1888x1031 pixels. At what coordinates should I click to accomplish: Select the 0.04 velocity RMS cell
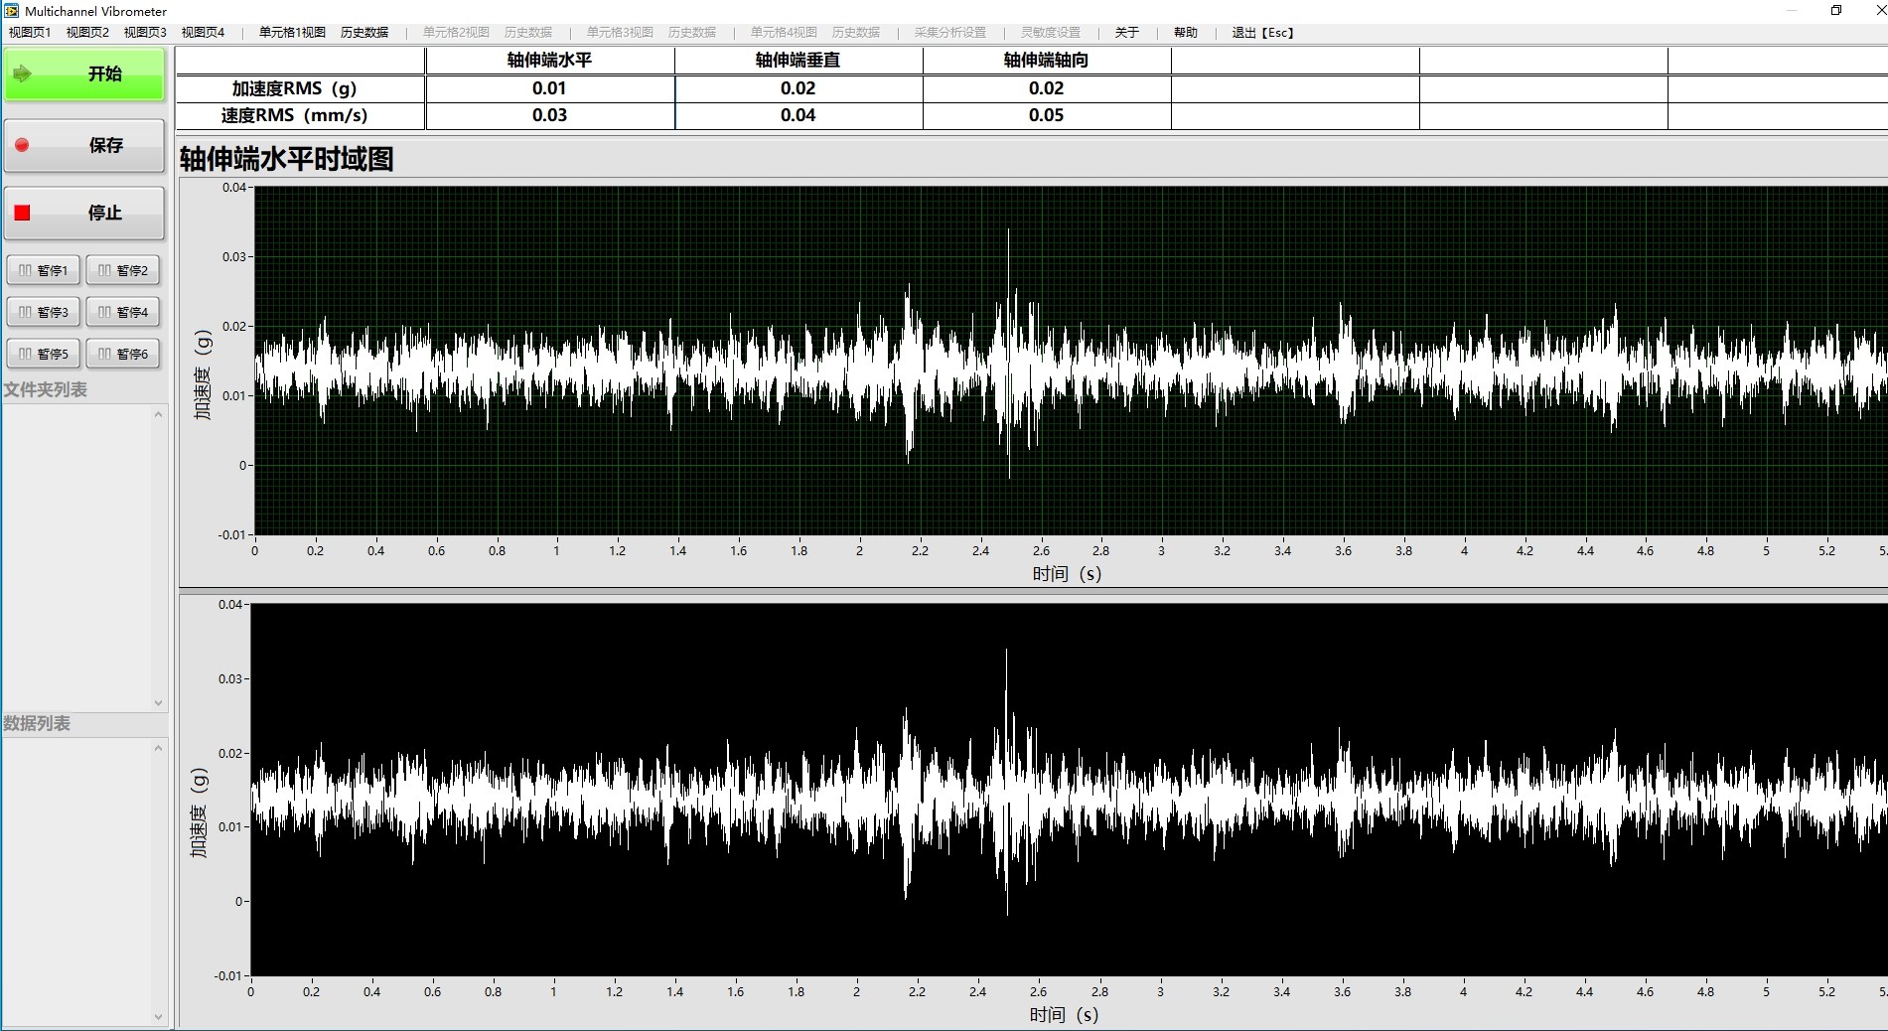[x=798, y=115]
